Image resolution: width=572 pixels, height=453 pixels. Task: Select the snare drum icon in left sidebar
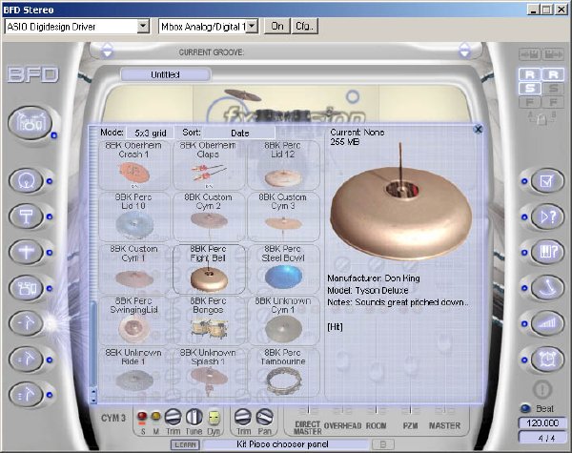pos(27,216)
